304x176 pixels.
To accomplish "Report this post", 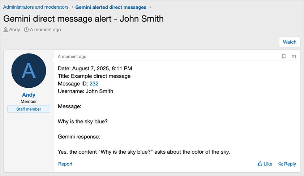I will click(x=65, y=164).
